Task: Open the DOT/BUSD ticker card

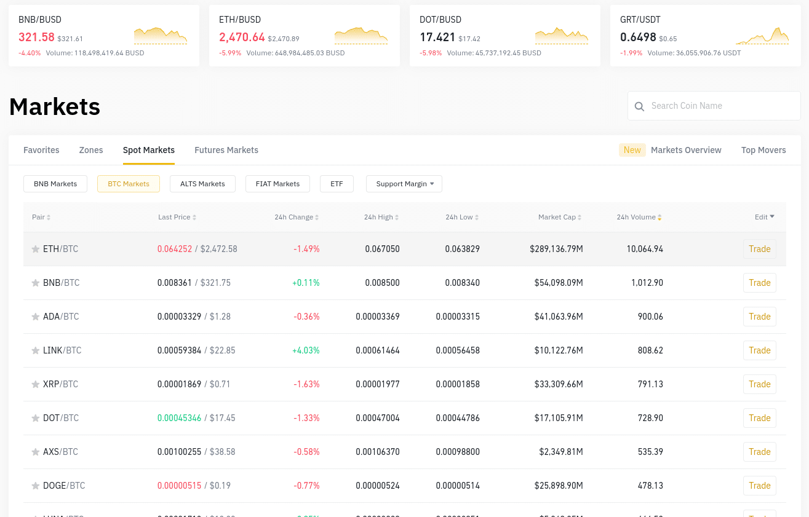Action: coord(505,36)
